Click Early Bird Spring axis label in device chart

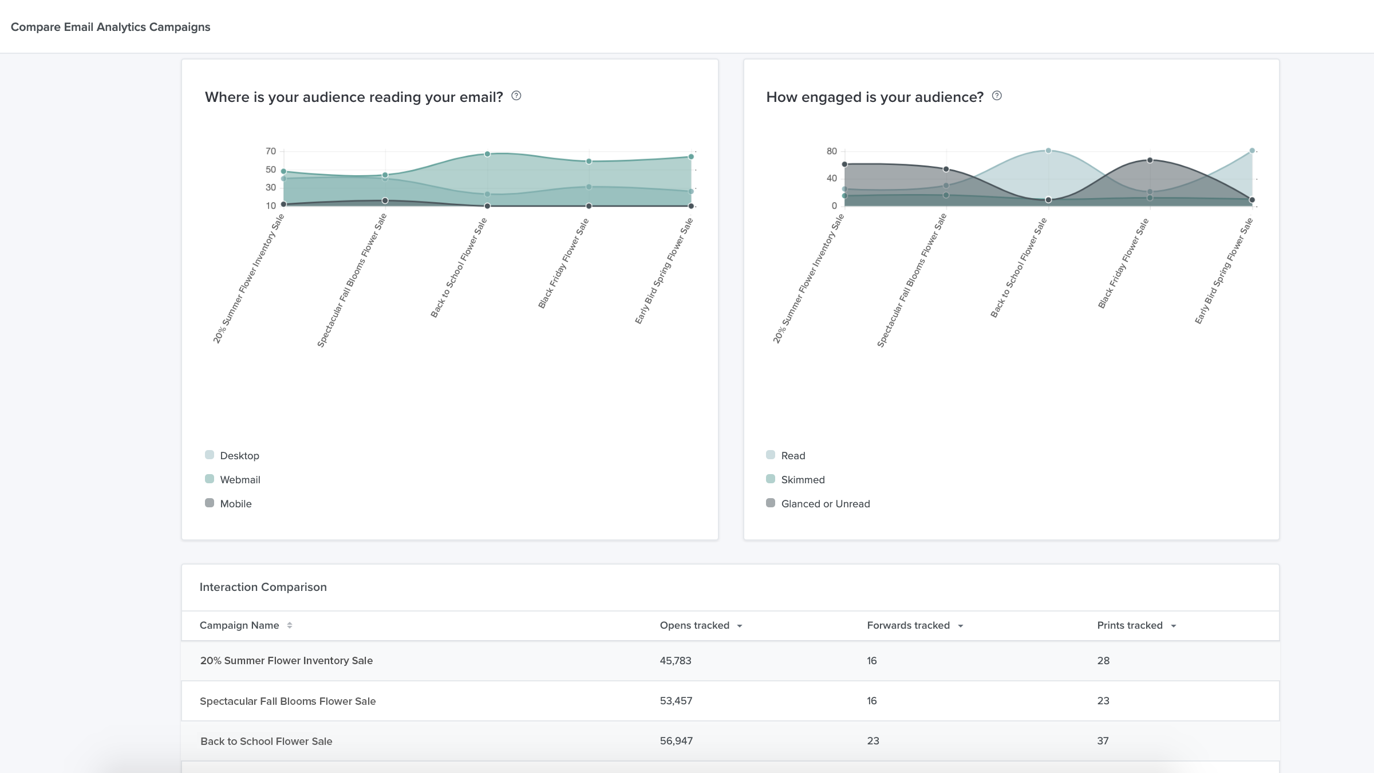point(664,271)
